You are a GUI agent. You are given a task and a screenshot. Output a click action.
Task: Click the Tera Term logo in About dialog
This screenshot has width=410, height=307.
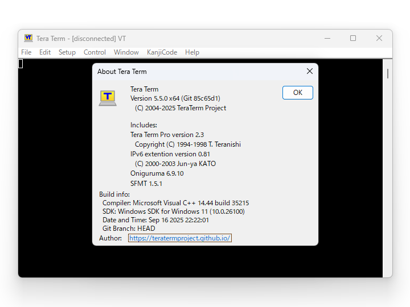tap(108, 98)
